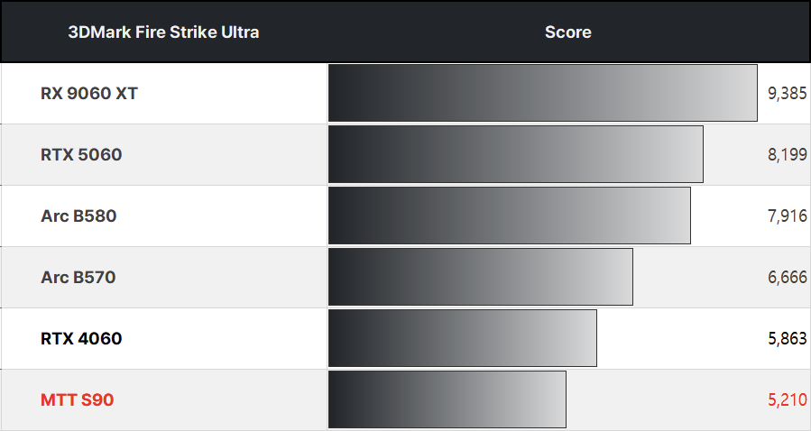Select the RTX 4060 label
This screenshot has width=811, height=431.
pos(81,338)
